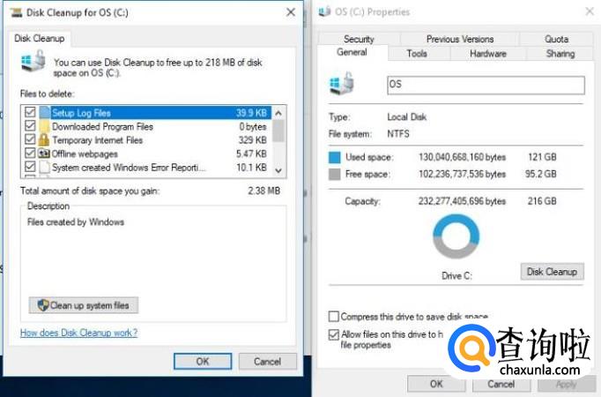Switch to the Tools tab
The height and width of the screenshot is (397, 601).
(x=417, y=54)
